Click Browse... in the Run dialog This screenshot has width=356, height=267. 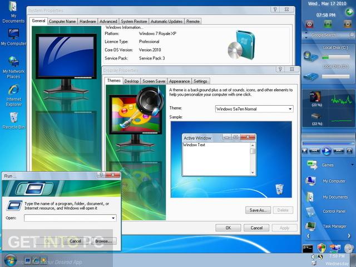[103, 241]
